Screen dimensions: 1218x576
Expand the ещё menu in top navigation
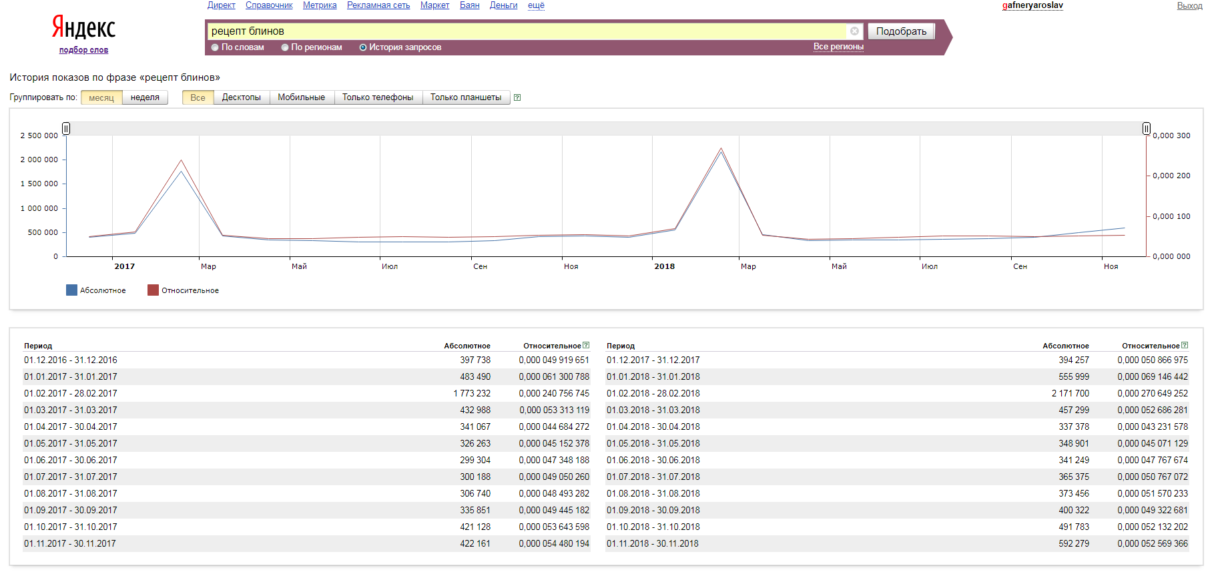[536, 5]
